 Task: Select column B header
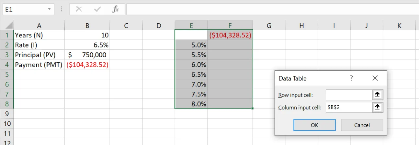click(87, 26)
